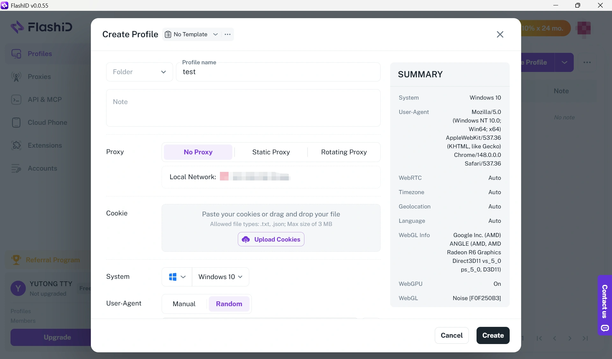Click the Upload Cookies button

271,239
